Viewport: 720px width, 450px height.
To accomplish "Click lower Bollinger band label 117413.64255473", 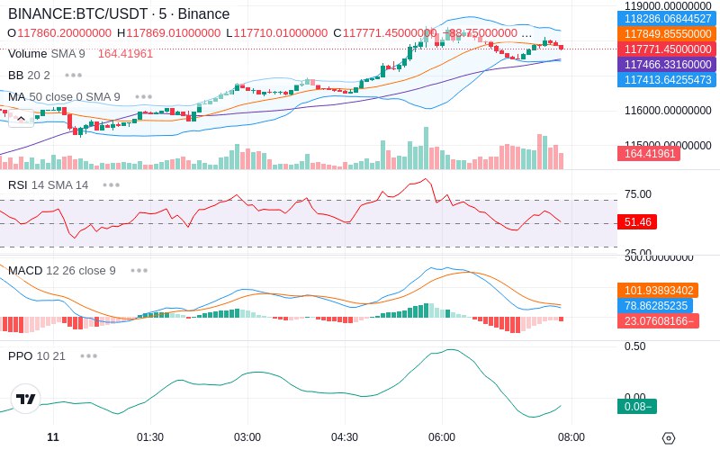I will coord(667,79).
